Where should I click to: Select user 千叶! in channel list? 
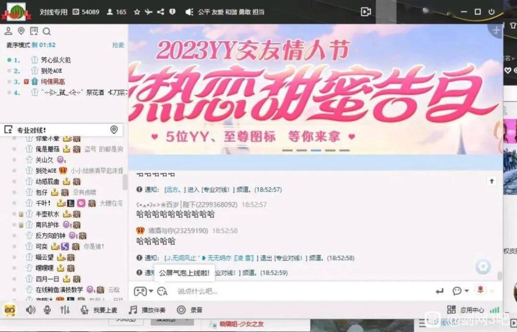[43, 203]
